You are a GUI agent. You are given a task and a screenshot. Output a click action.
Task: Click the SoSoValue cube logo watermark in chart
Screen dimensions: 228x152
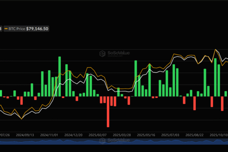[x=102, y=54]
